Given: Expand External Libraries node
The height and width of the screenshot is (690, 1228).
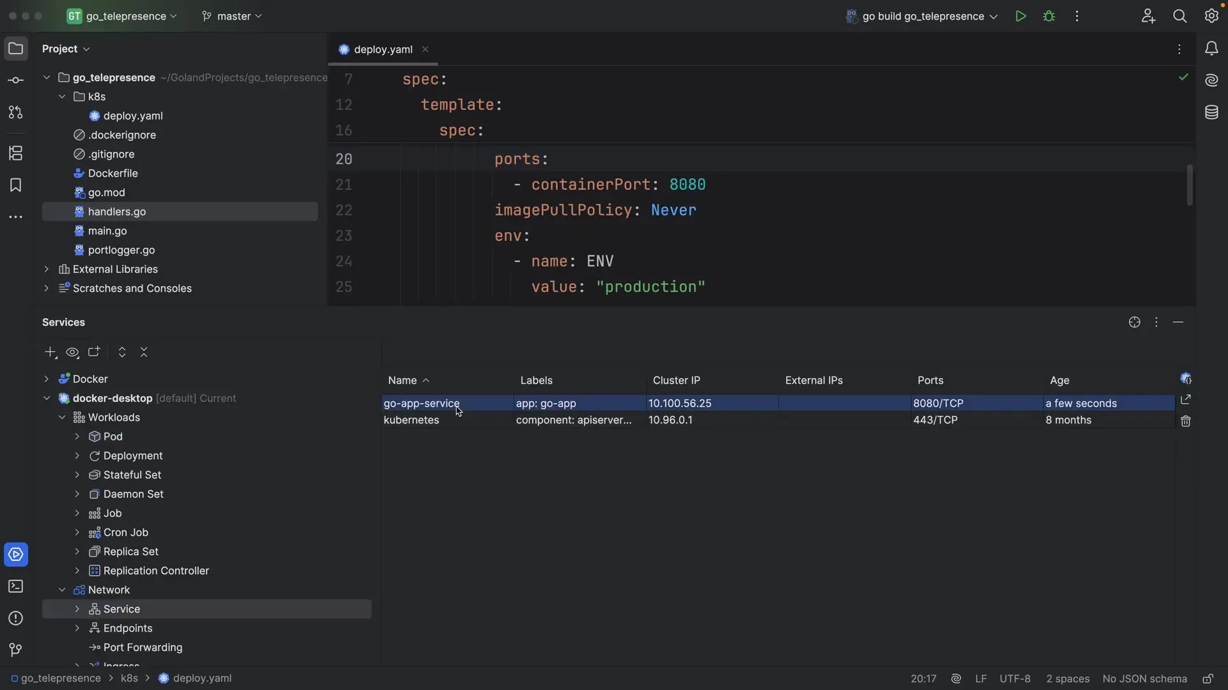Looking at the screenshot, I should click(x=47, y=269).
